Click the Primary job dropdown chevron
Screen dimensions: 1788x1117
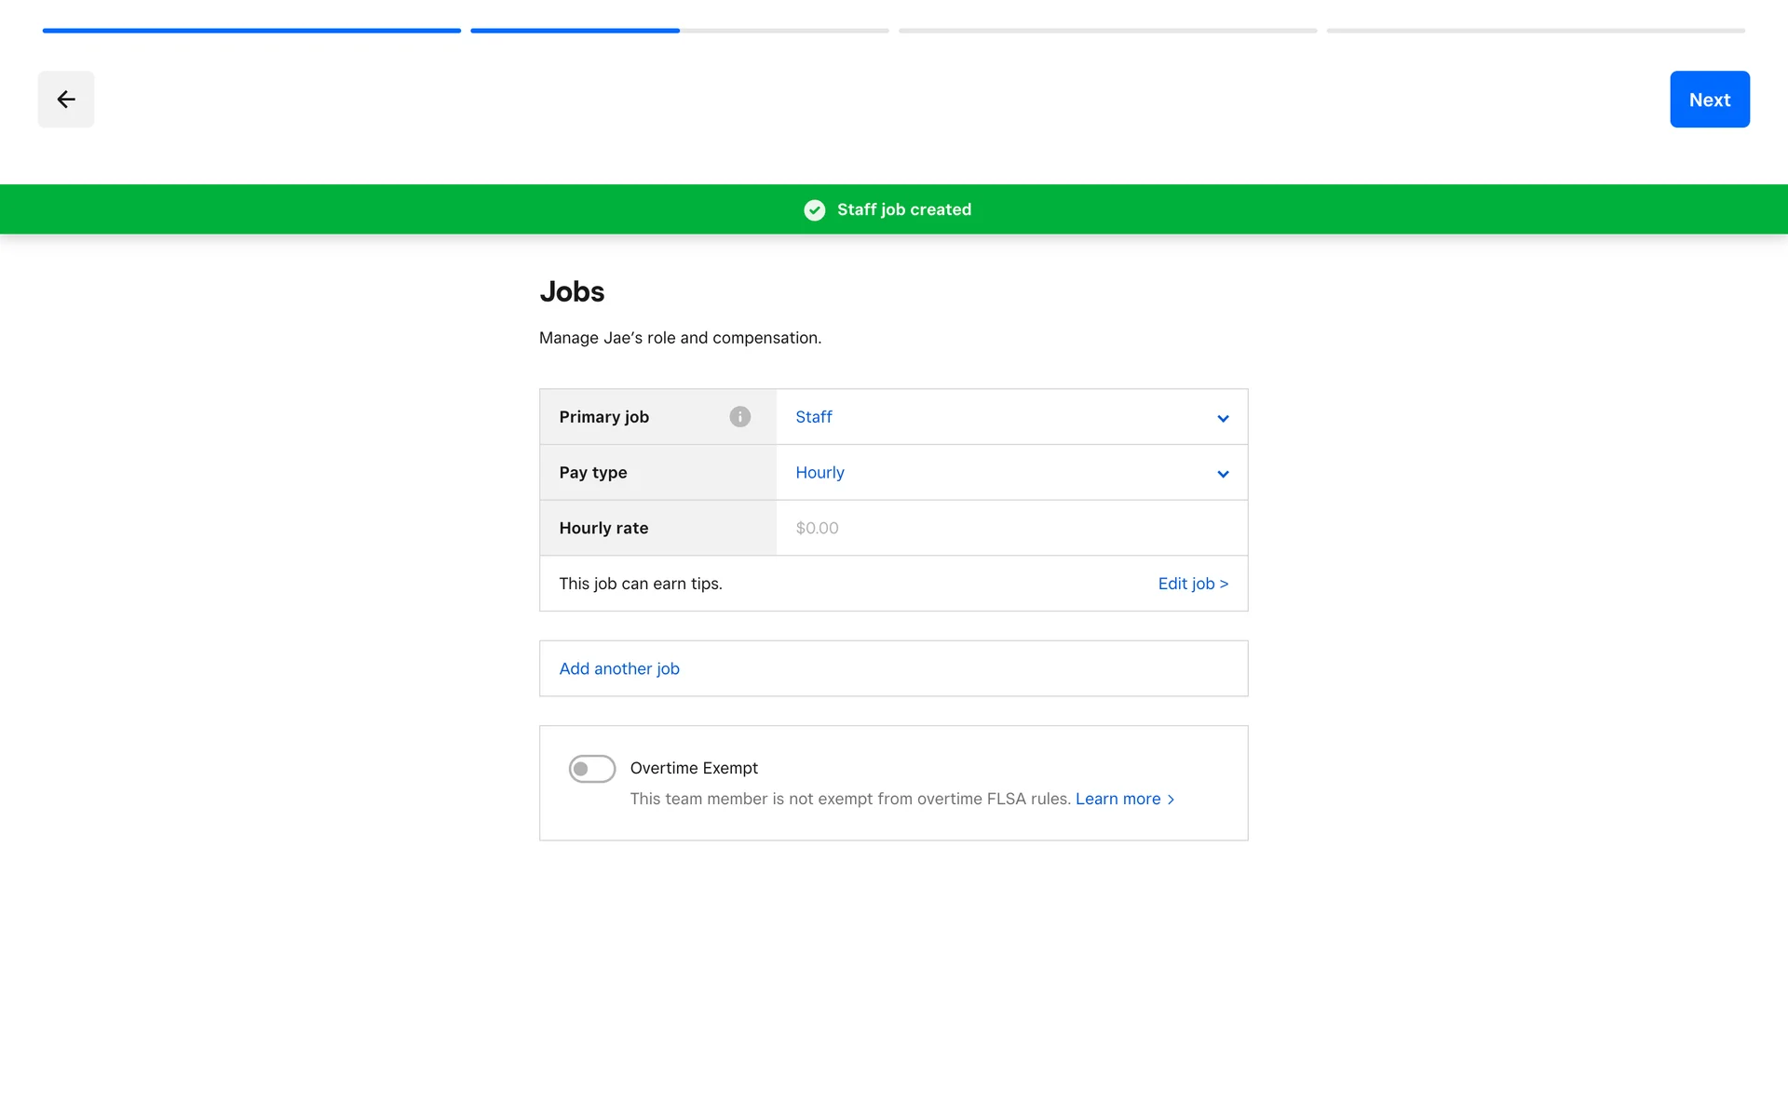pyautogui.click(x=1223, y=419)
